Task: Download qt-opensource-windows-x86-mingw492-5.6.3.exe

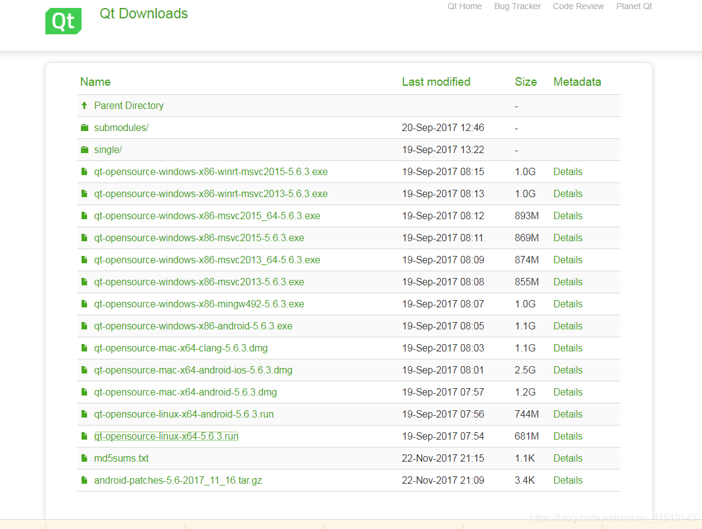Action: [199, 304]
